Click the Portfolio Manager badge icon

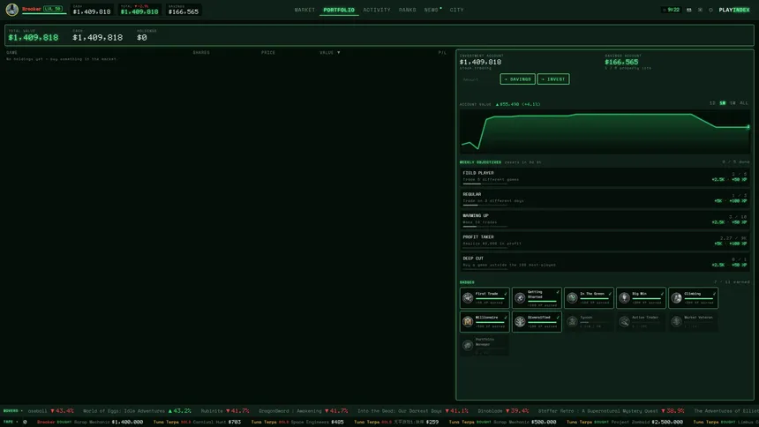[468, 345]
